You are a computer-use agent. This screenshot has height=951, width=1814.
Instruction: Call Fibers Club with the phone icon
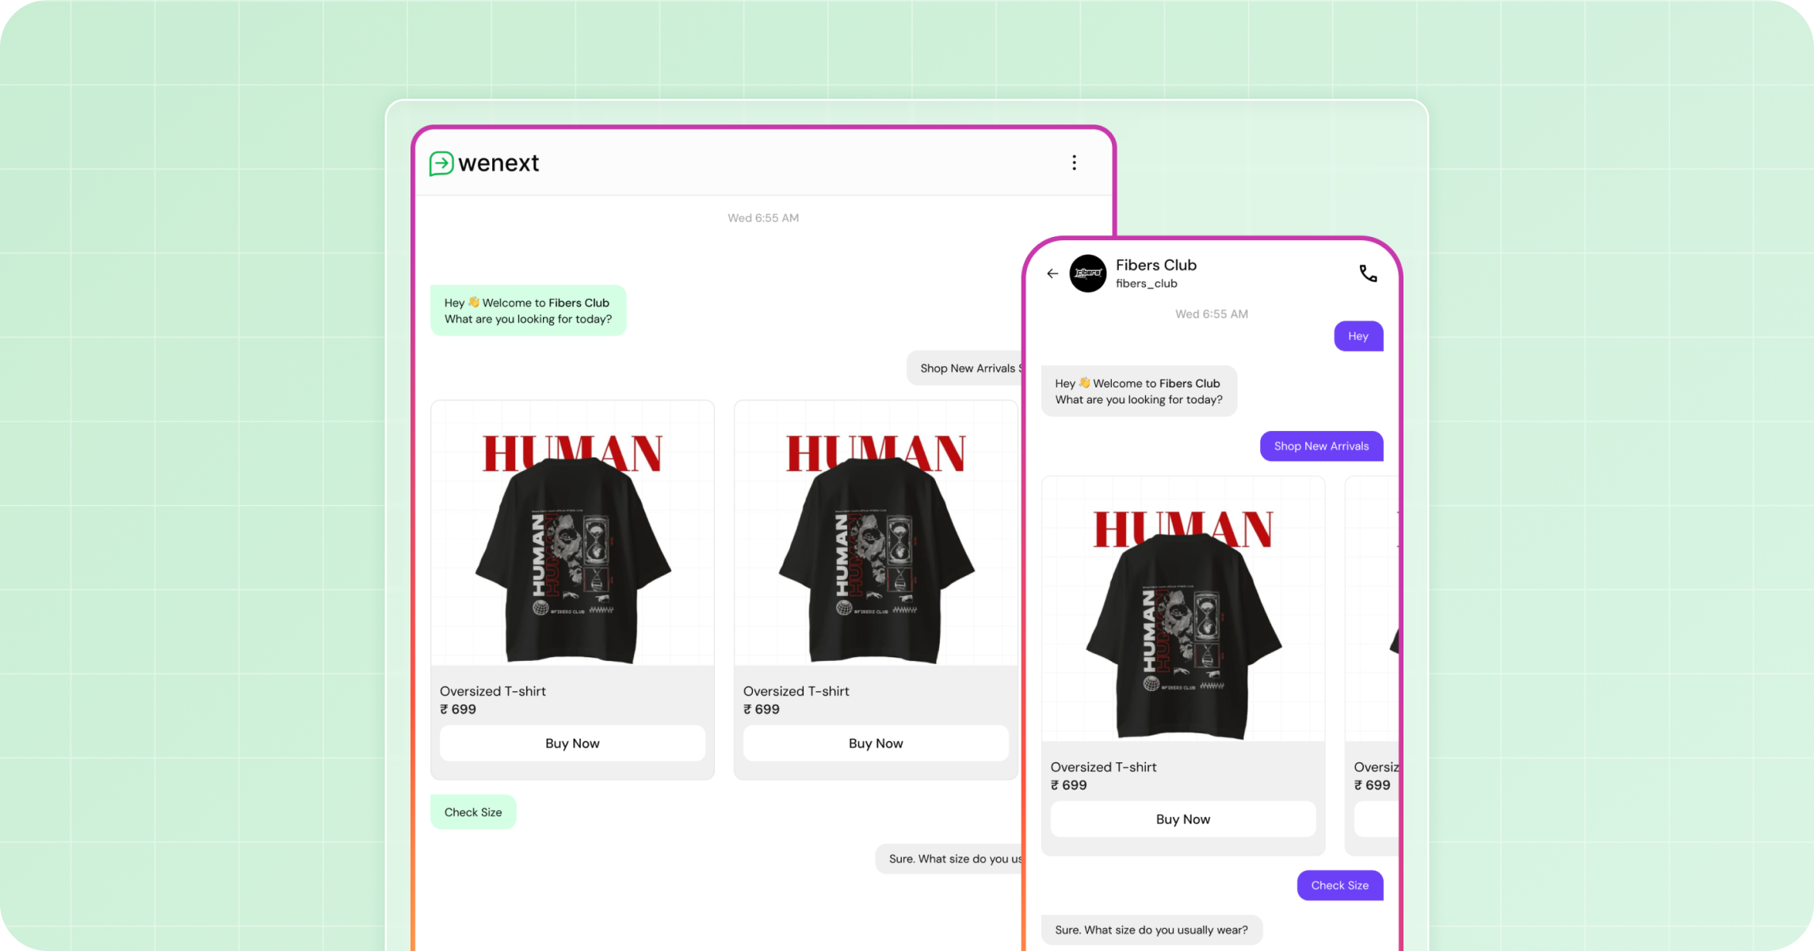[x=1368, y=273]
